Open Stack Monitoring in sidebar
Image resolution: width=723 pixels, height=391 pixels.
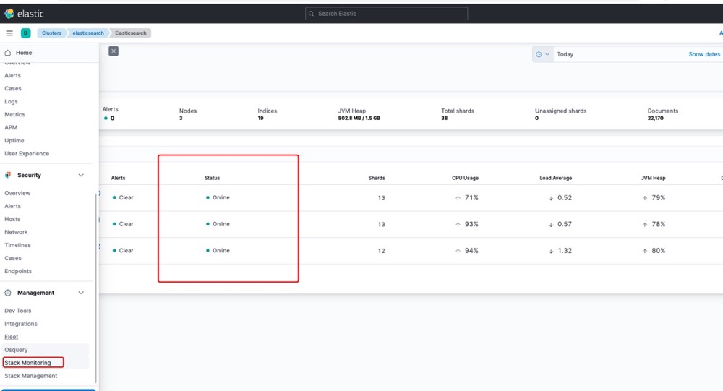click(x=28, y=363)
